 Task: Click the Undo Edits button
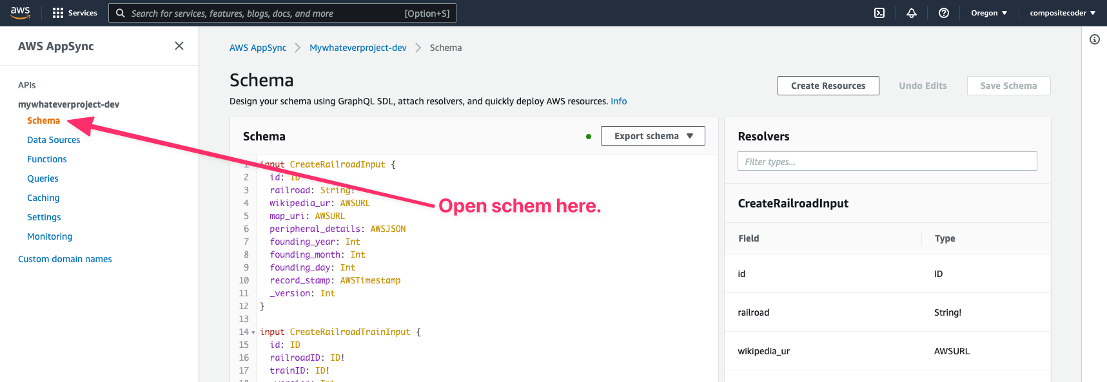point(923,86)
